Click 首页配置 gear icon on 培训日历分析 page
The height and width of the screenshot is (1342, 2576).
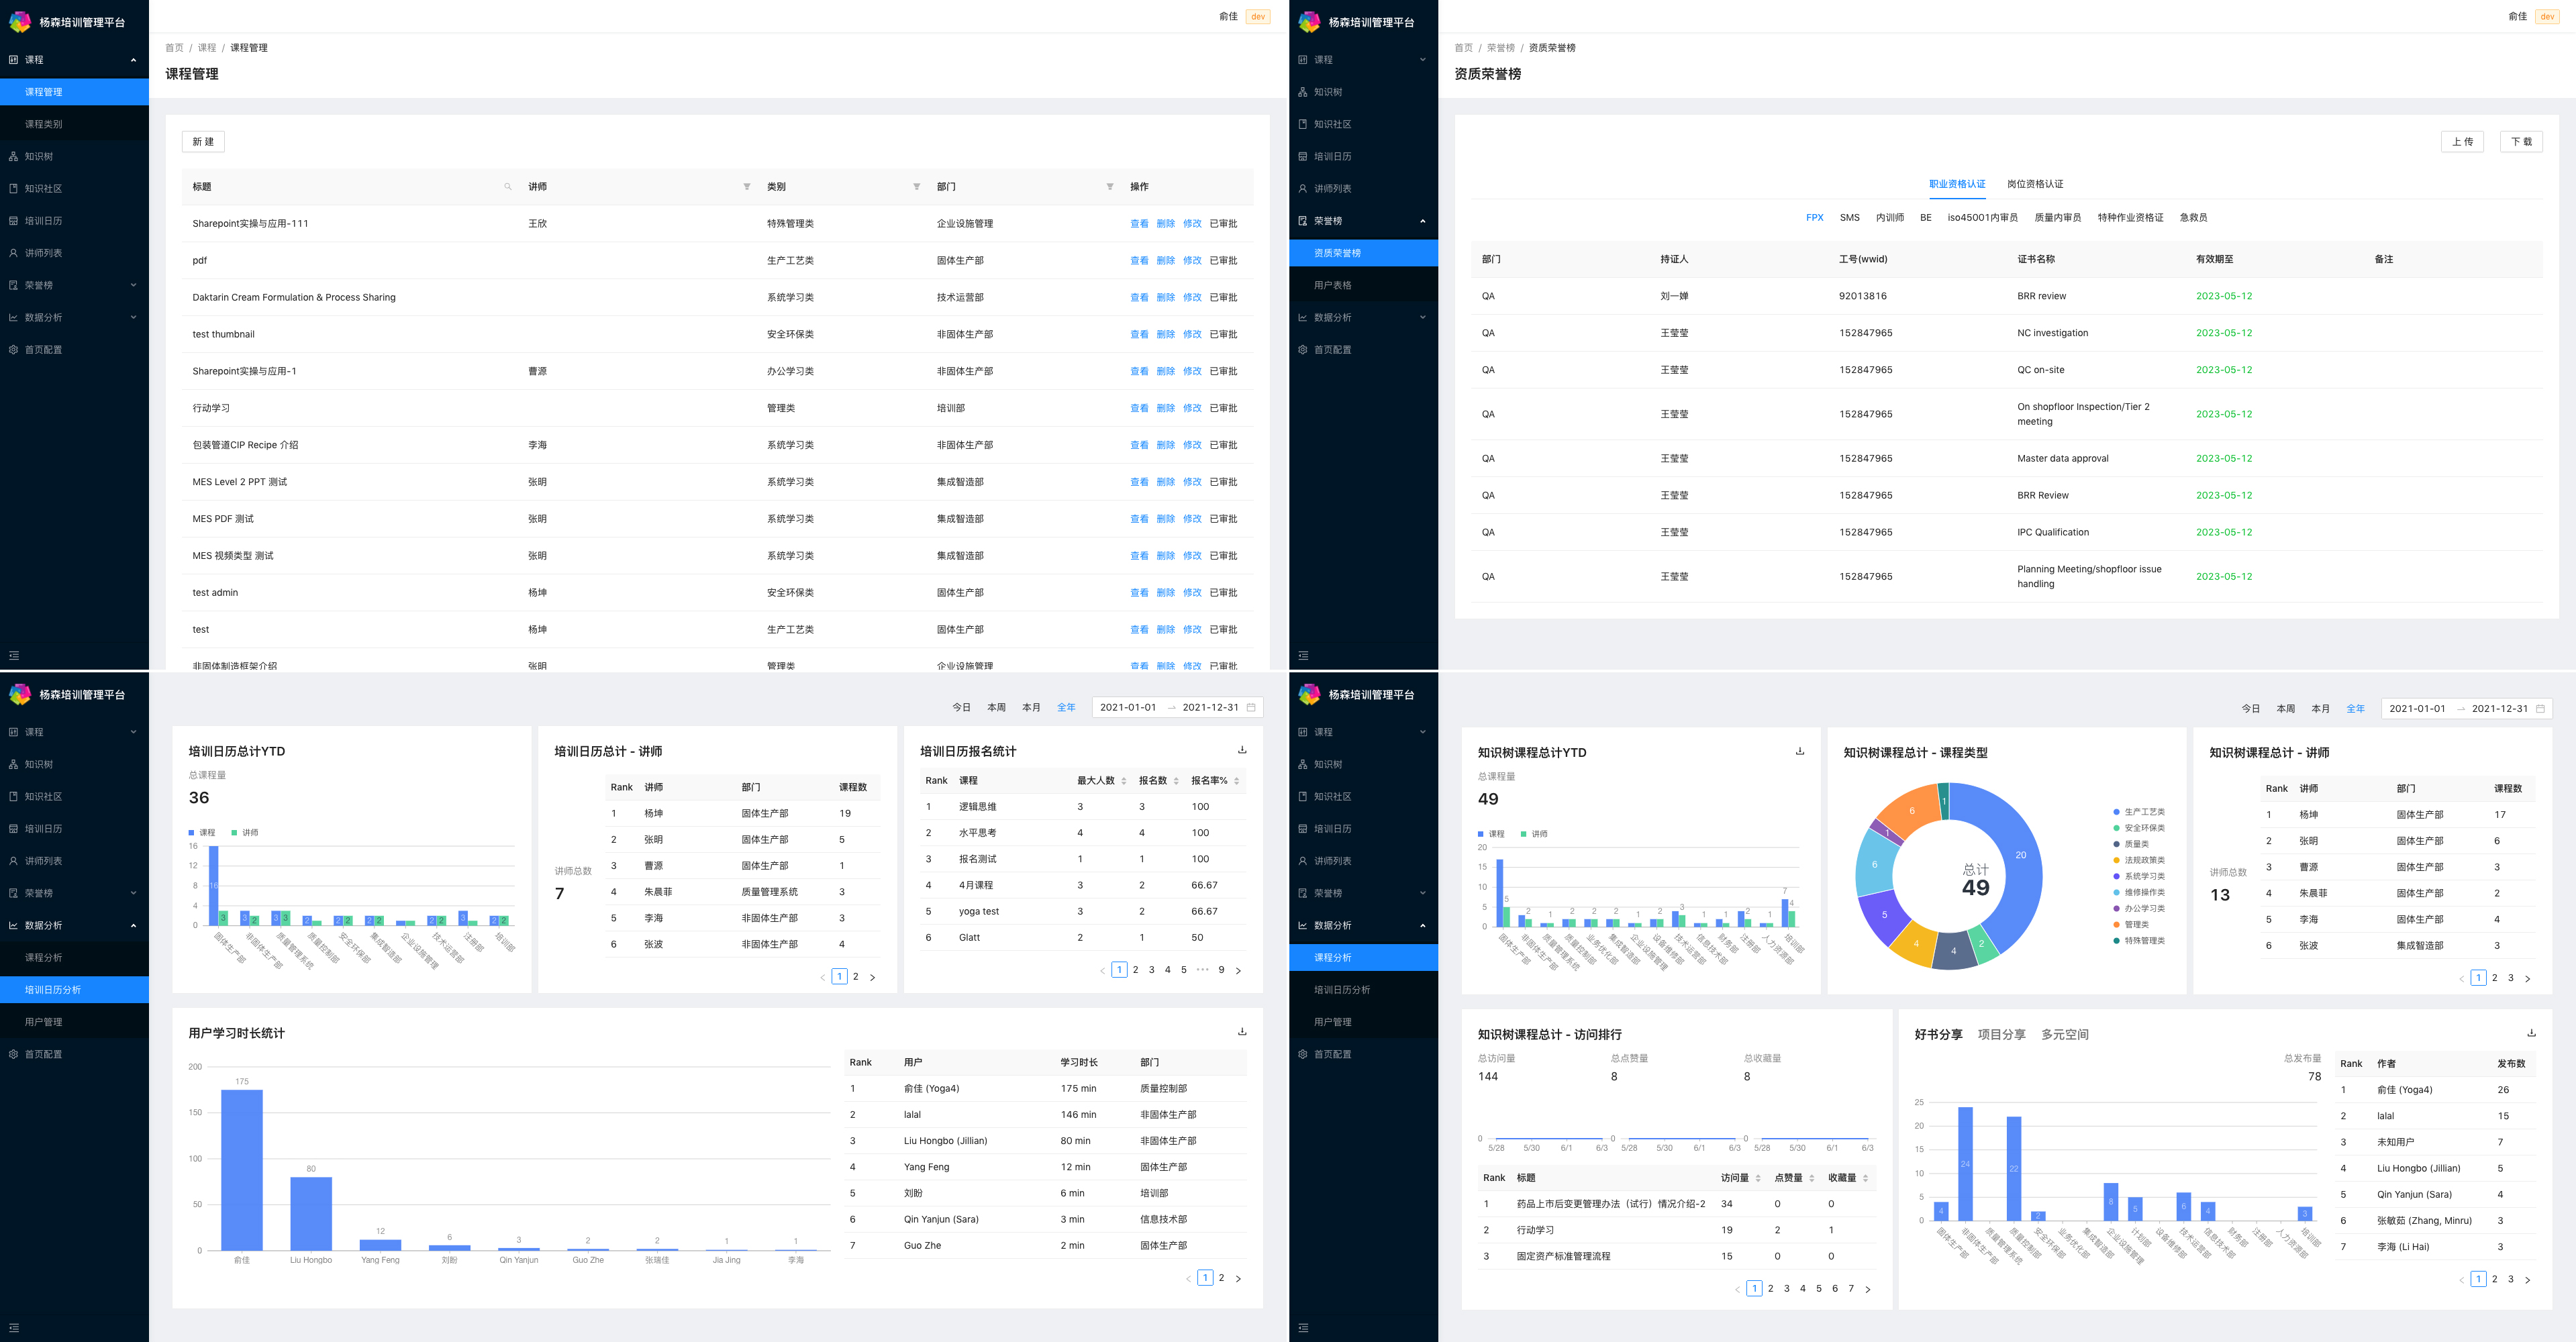14,1054
